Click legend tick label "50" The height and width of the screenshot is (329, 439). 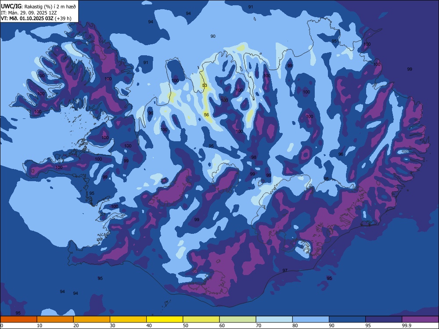(x=186, y=325)
